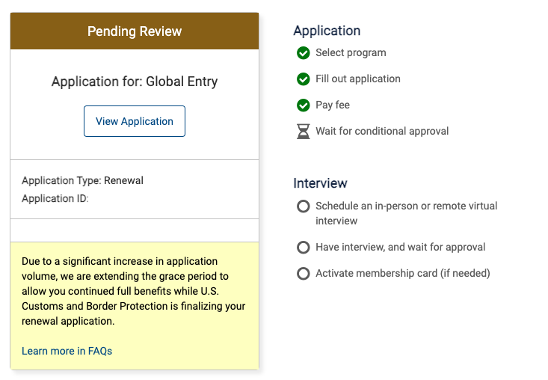The width and height of the screenshot is (548, 380).
Task: Click the Wait for conditional approval text
Action: tap(382, 131)
